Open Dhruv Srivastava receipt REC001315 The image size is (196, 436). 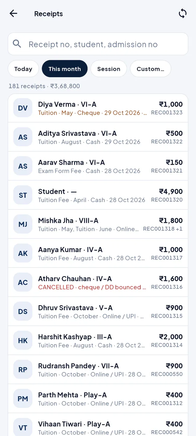coord(98,312)
